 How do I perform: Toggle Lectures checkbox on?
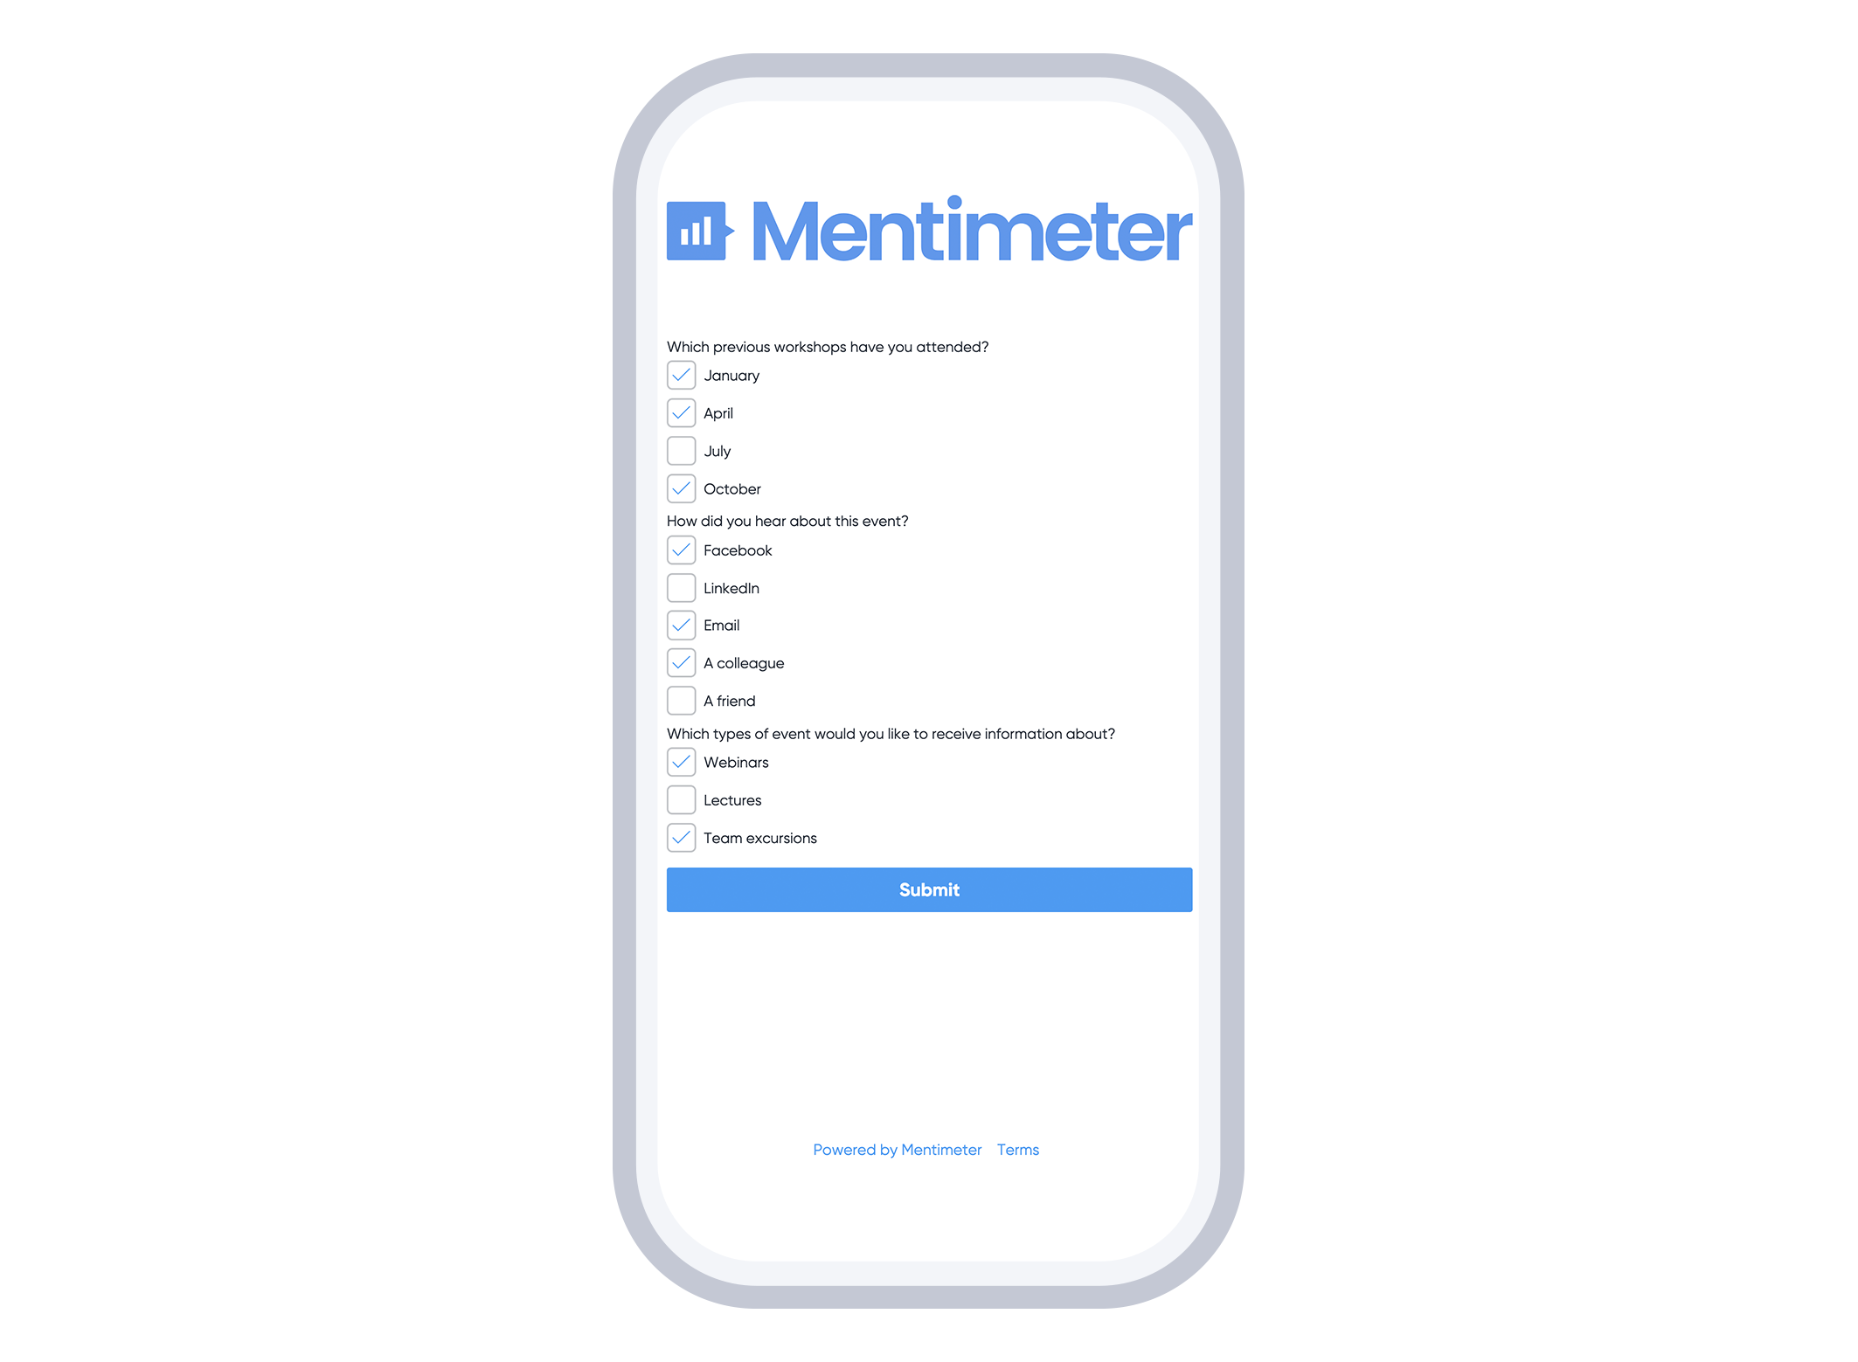679,799
